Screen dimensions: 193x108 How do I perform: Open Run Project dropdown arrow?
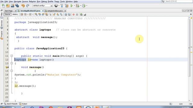pyautogui.click(x=74, y=6)
